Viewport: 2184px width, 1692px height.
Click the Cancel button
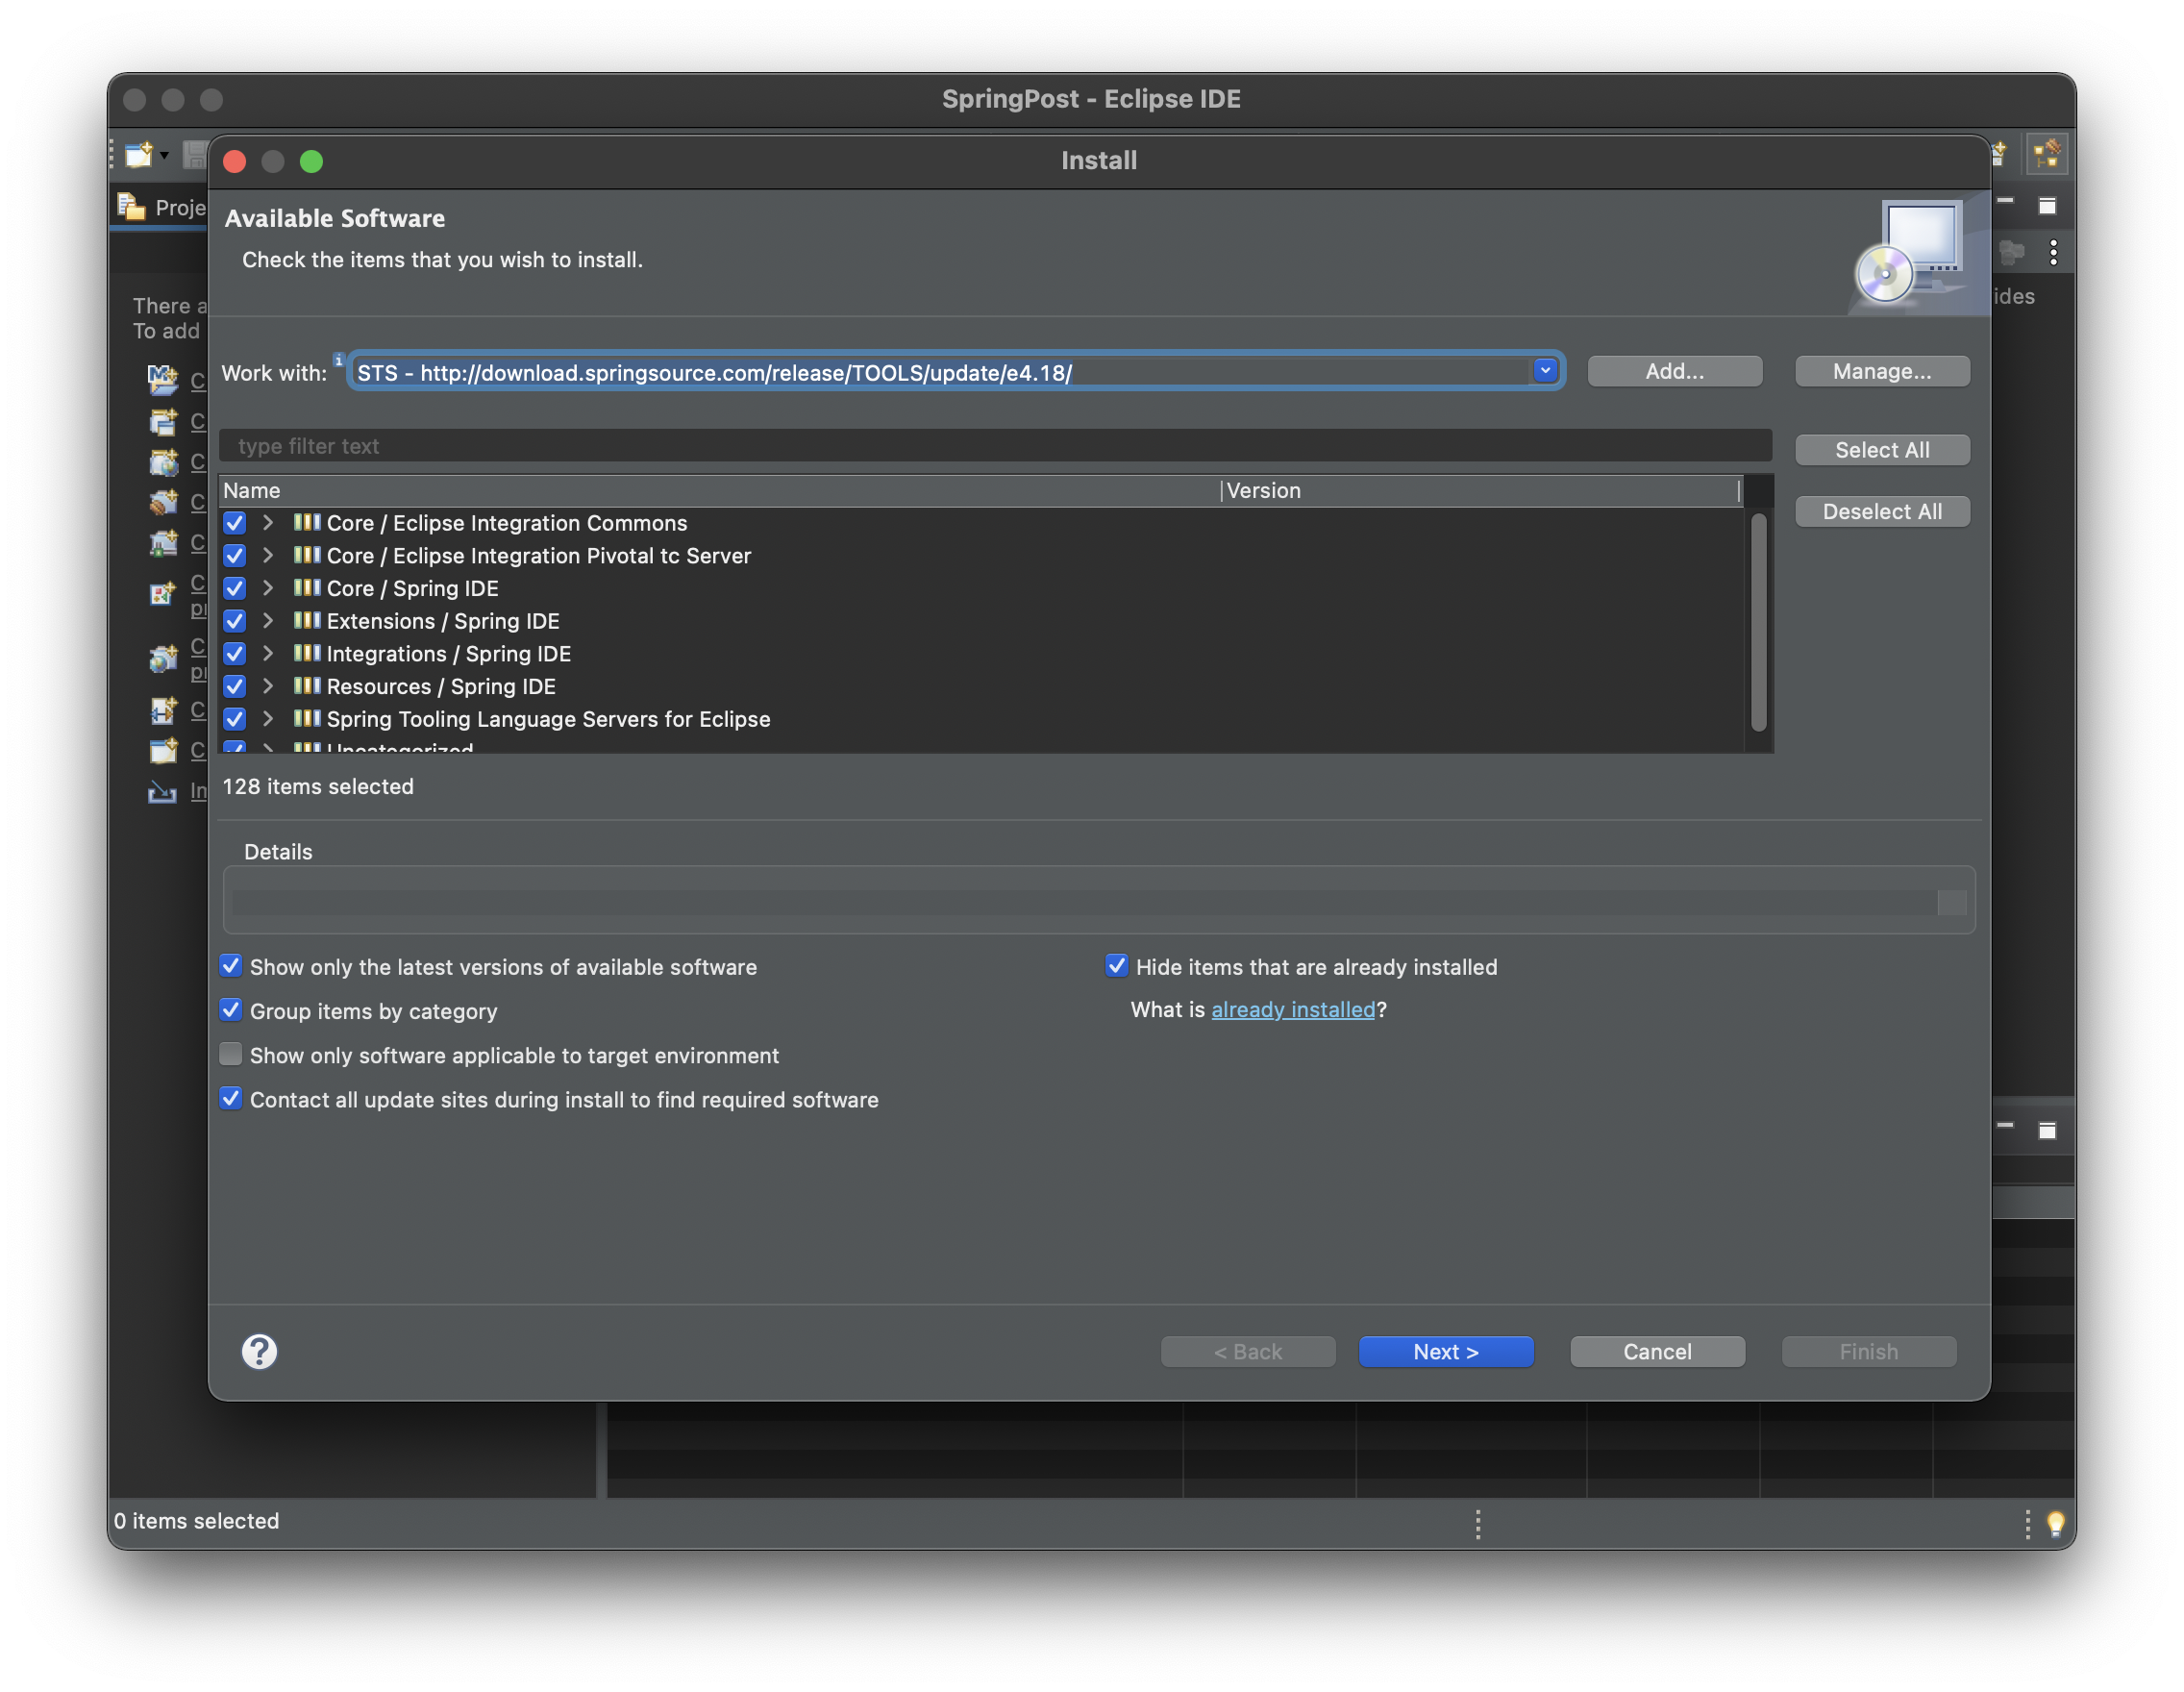[1657, 1351]
